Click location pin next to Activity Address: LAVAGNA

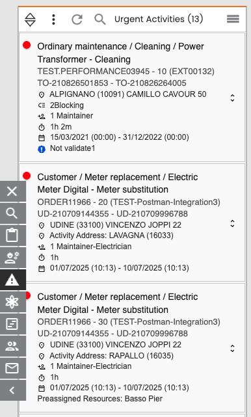42,236
